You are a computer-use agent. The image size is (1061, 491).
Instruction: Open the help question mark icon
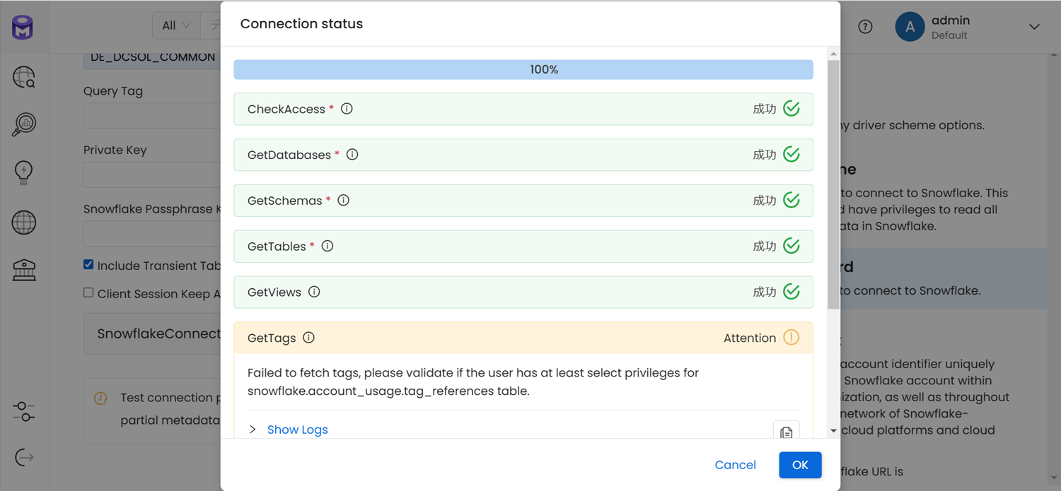(865, 27)
